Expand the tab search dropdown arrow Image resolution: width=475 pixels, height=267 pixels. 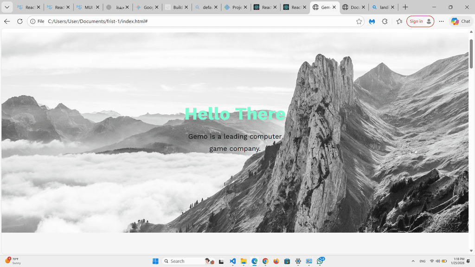(x=7, y=7)
